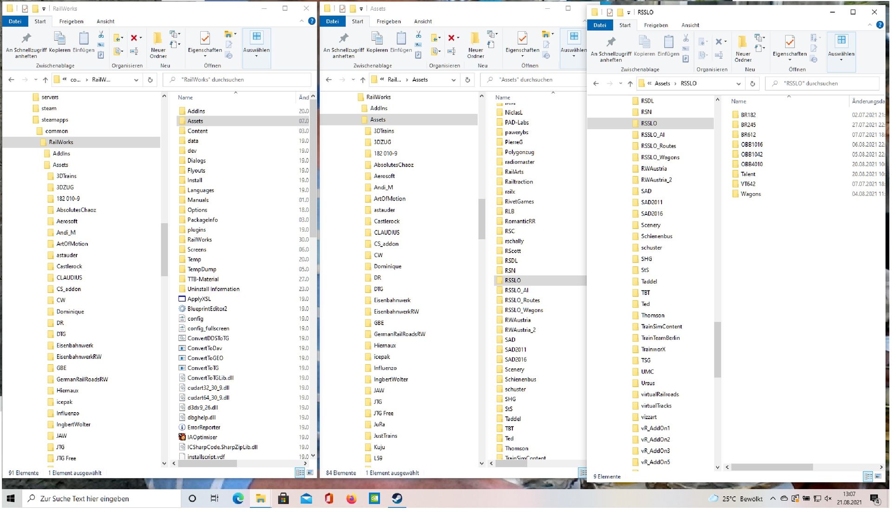Viewport: 892px width, 512px height.
Task: Toggle details view in the RailWorks window status bar
Action: coord(300,473)
